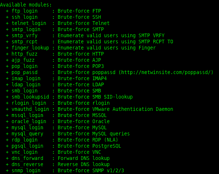Screen dimensions: 219x174
Task: Select the mysql_query module name
Action: (27, 134)
